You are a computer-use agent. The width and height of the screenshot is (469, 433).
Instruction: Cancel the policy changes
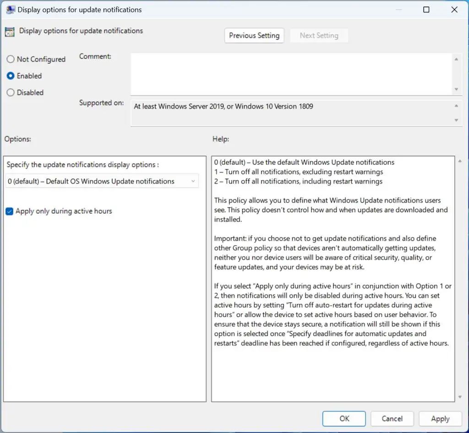tap(392, 418)
